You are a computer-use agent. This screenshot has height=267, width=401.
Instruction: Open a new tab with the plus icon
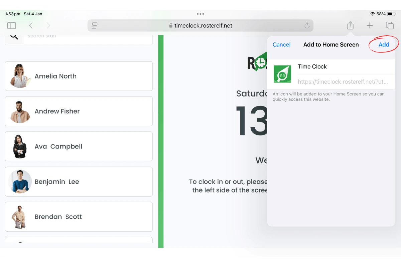tap(370, 25)
